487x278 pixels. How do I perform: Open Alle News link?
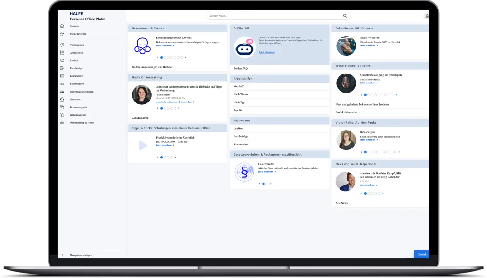[x=341, y=203]
